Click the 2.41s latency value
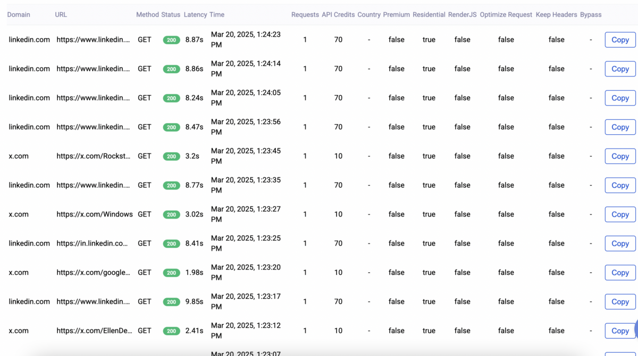Image resolution: width=638 pixels, height=356 pixels. coord(194,331)
